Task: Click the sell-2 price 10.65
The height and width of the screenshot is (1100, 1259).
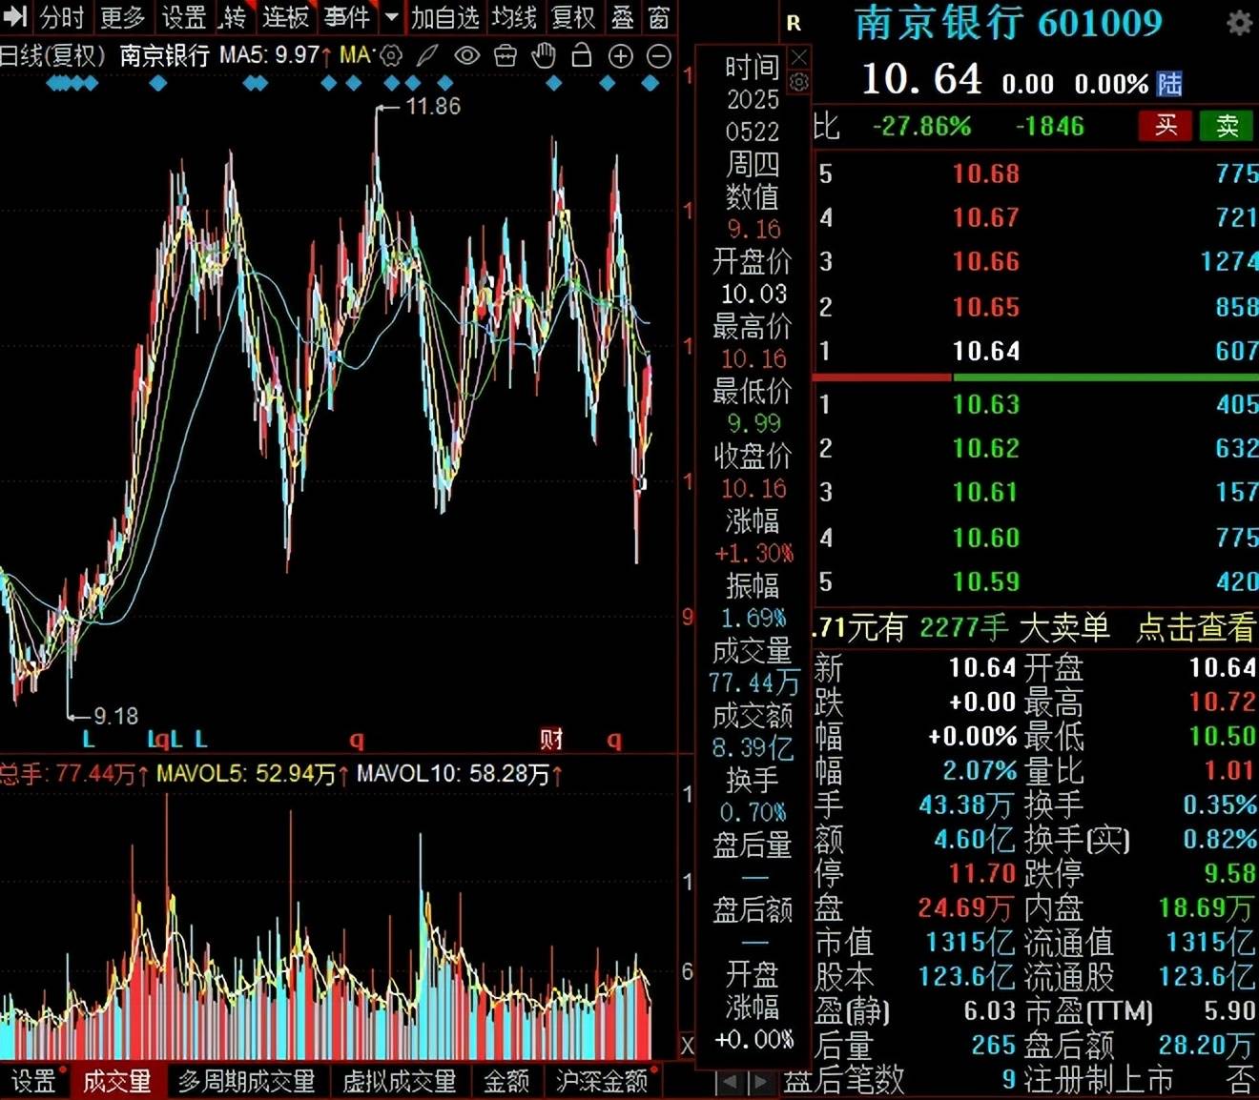Action: [x=986, y=307]
